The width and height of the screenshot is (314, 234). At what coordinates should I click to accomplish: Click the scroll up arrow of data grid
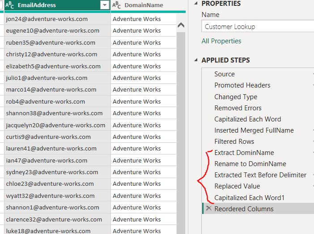181,25
